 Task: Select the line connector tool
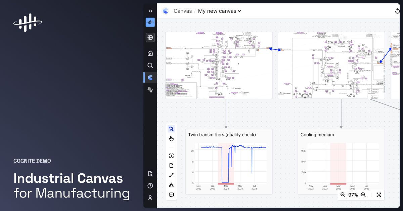[x=171, y=175]
